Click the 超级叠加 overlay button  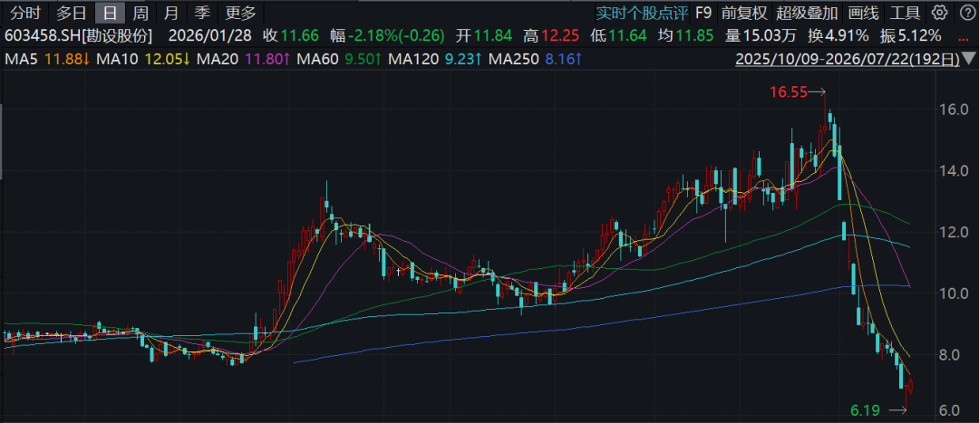tap(809, 12)
